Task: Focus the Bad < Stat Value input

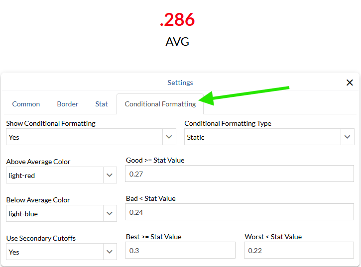Action: pyautogui.click(x=240, y=212)
